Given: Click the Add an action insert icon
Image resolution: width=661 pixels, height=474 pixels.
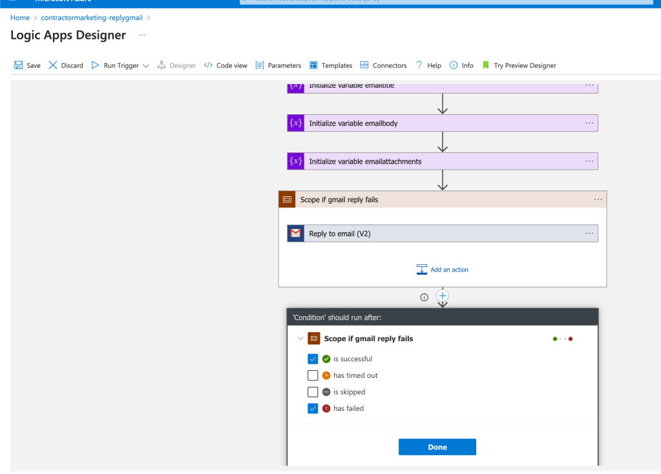Looking at the screenshot, I should (x=421, y=270).
